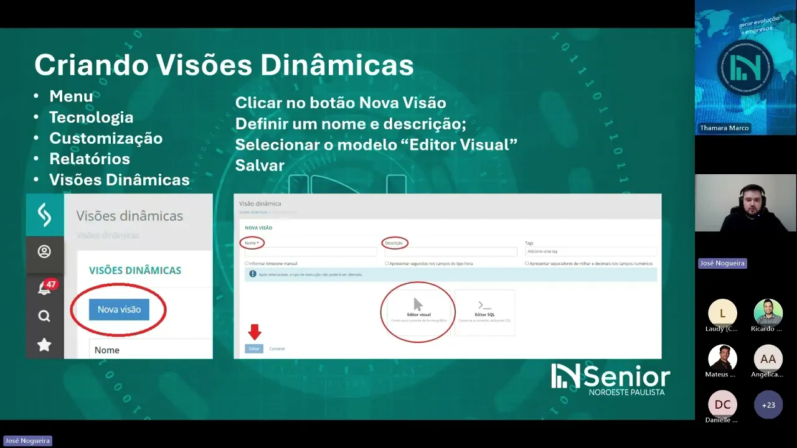Click the 'Visões dinâmicas' page title in the left screenshot
Viewport: 797px width, 448px height.
pyautogui.click(x=130, y=216)
